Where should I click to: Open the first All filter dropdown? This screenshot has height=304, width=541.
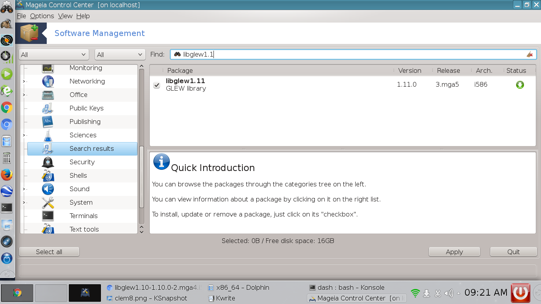coord(53,55)
